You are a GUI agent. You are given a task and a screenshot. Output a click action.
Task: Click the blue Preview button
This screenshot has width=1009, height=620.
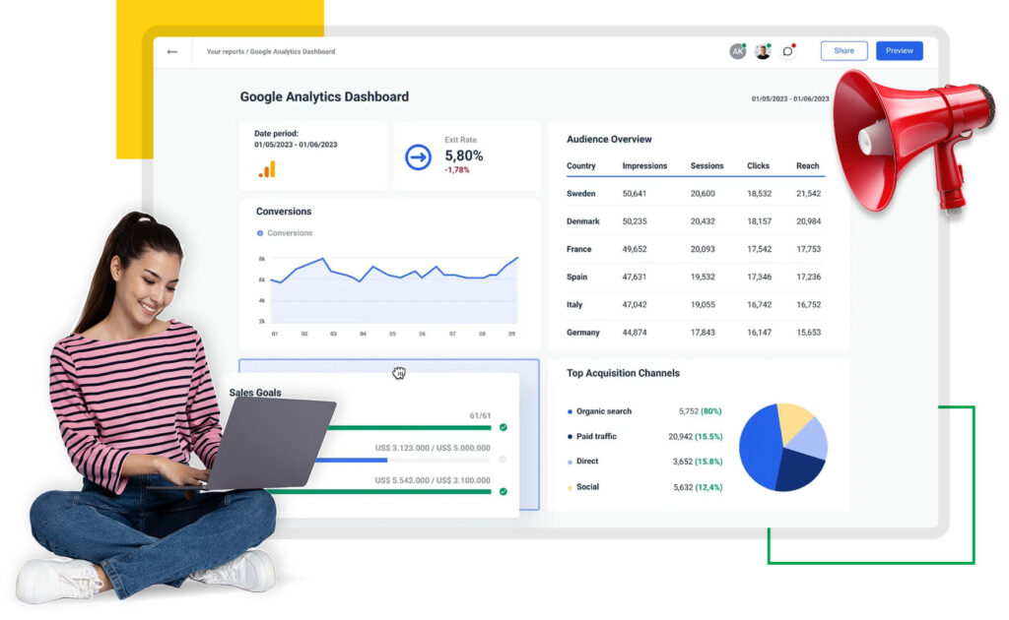point(899,51)
